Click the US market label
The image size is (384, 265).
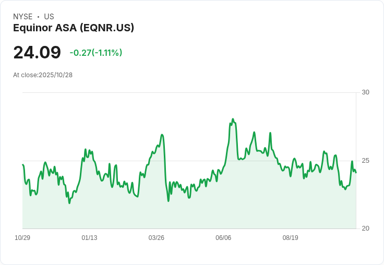click(49, 17)
